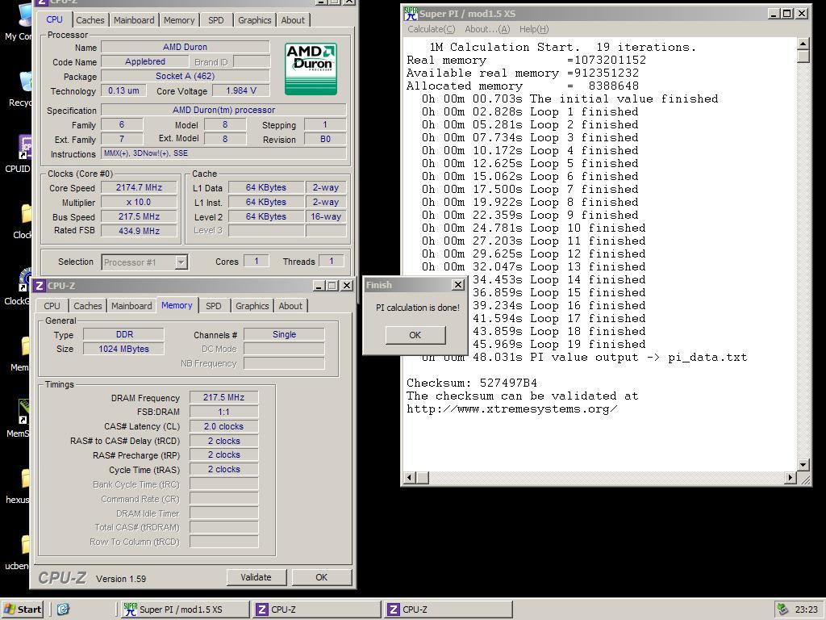Activate the first CPU-Z taskbar button
The width and height of the screenshot is (826, 620).
316,610
